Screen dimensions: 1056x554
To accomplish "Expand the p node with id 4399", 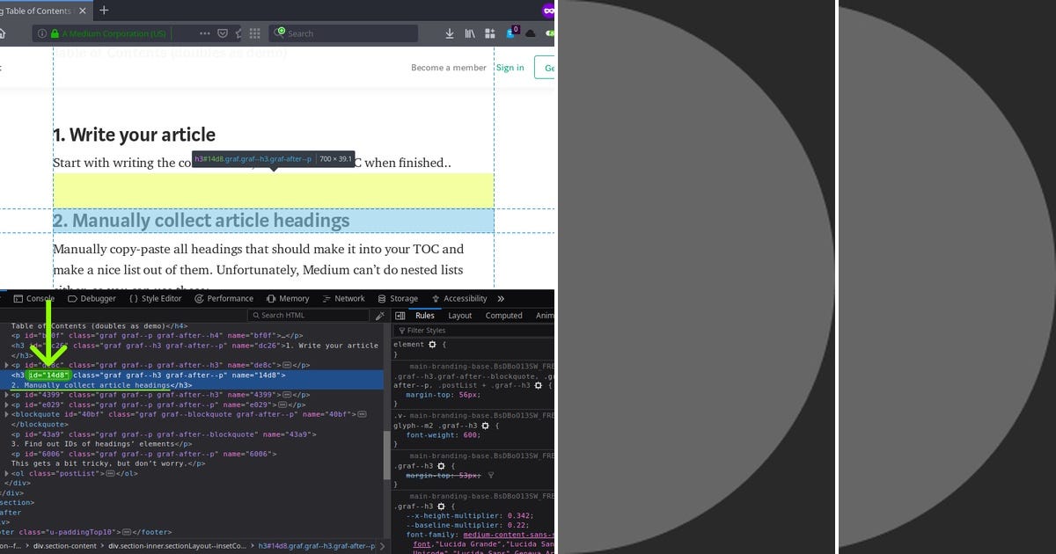I will click(x=7, y=394).
